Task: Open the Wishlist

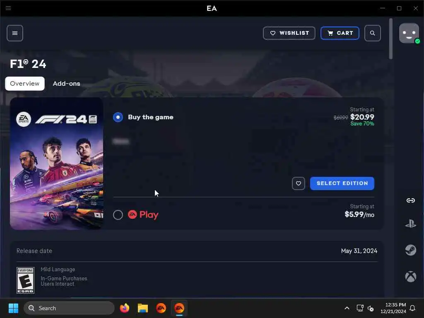Action: [289, 33]
